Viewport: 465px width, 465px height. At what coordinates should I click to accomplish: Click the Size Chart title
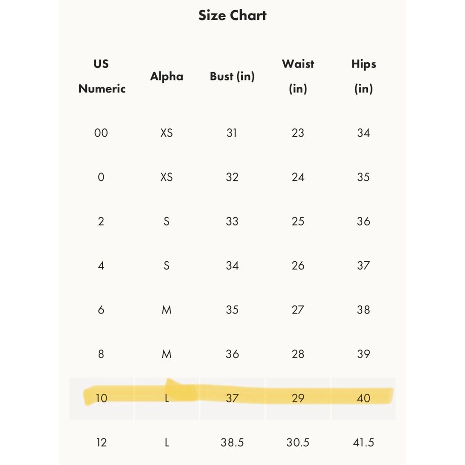tap(232, 15)
